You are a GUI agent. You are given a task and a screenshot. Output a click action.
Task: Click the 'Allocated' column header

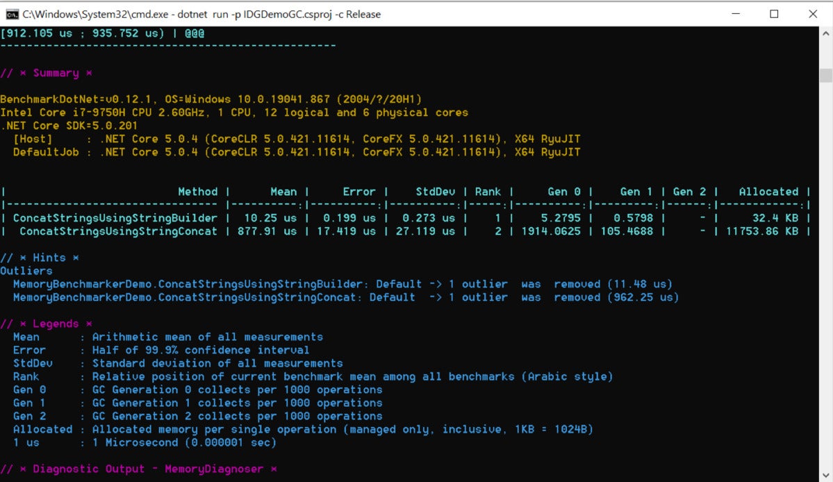tap(768, 192)
